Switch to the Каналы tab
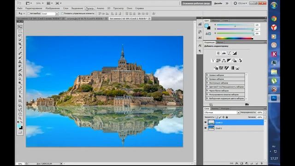The image size is (295, 166). click(x=215, y=109)
